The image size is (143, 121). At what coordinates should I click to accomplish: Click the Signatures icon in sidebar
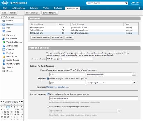pos(4,35)
